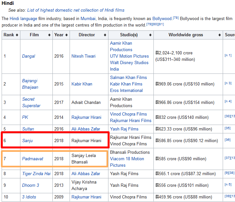Click the Aamir Khan Productions link in Dangal row
The width and height of the screenshot is (235, 202).
[x=121, y=47]
